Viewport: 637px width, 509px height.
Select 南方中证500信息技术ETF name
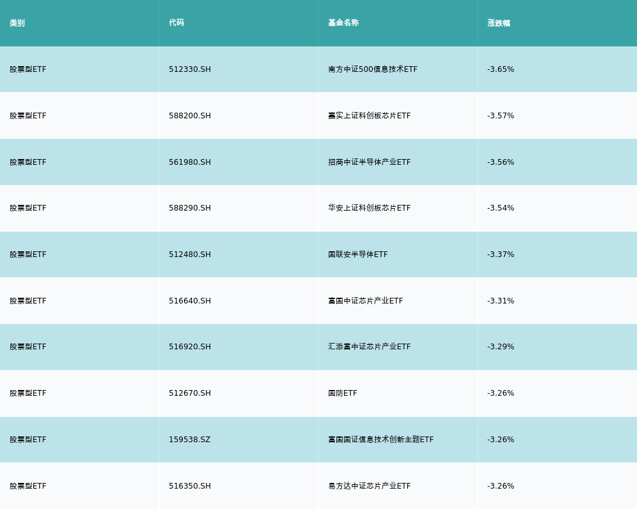tap(373, 69)
